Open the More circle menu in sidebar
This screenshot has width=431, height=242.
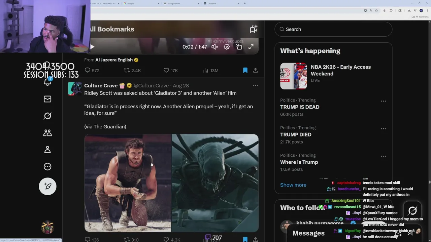pyautogui.click(x=47, y=166)
